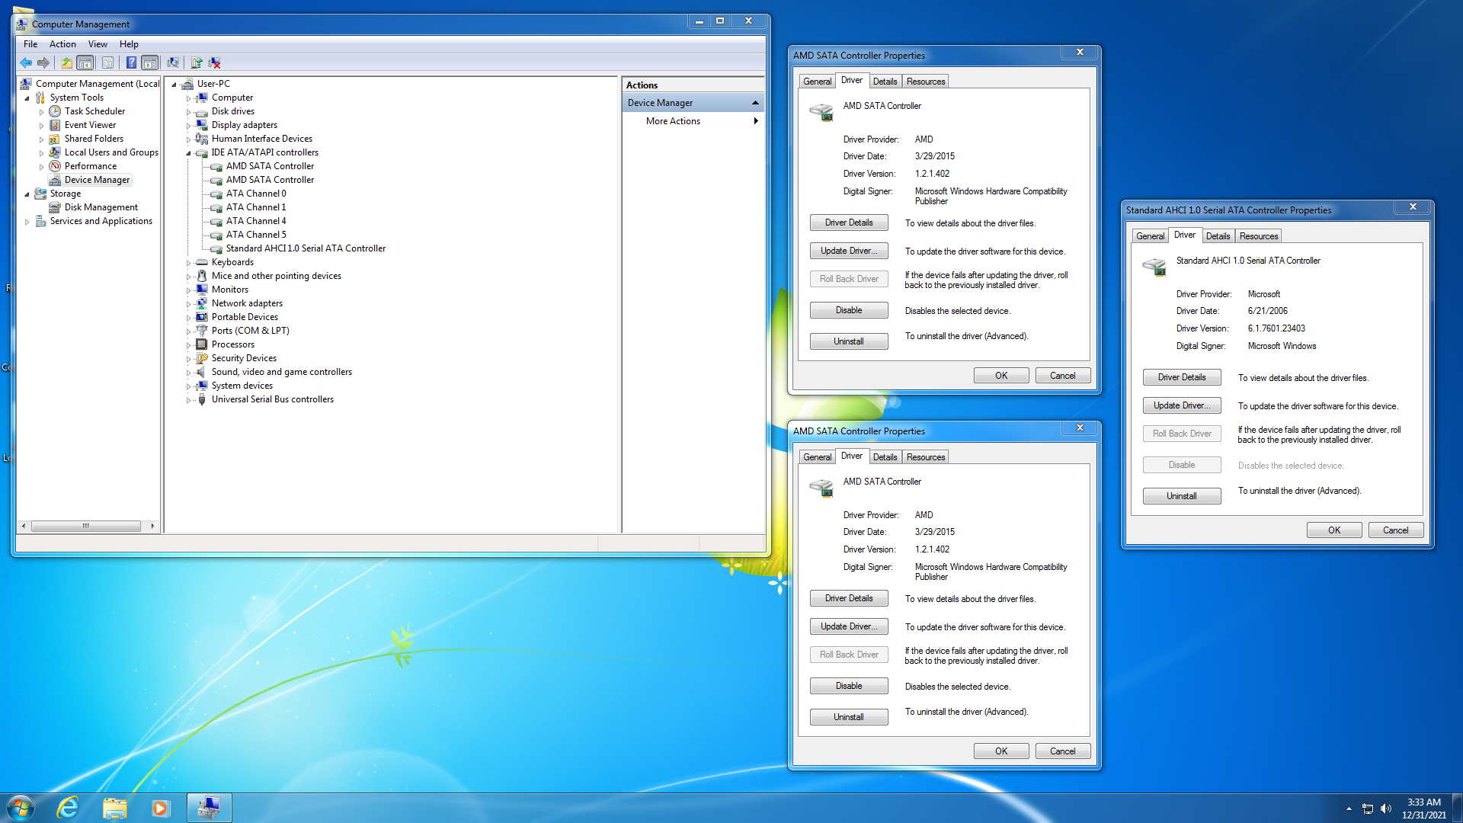The height and width of the screenshot is (823, 1463).
Task: Click Update Driver in Standard AHCI dialog
Action: 1181,405
